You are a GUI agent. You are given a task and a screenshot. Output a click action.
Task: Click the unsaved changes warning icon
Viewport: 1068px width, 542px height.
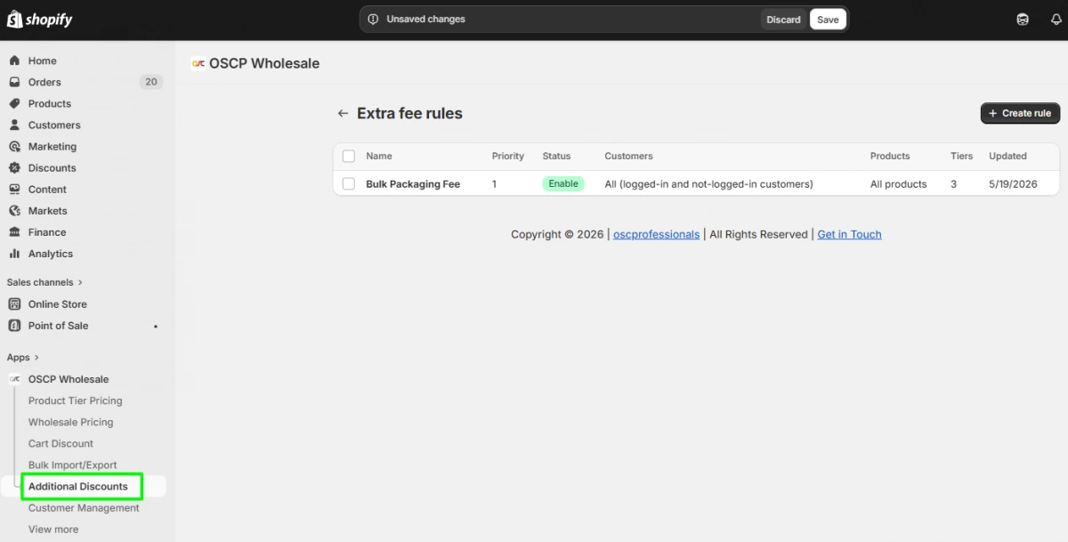point(373,19)
